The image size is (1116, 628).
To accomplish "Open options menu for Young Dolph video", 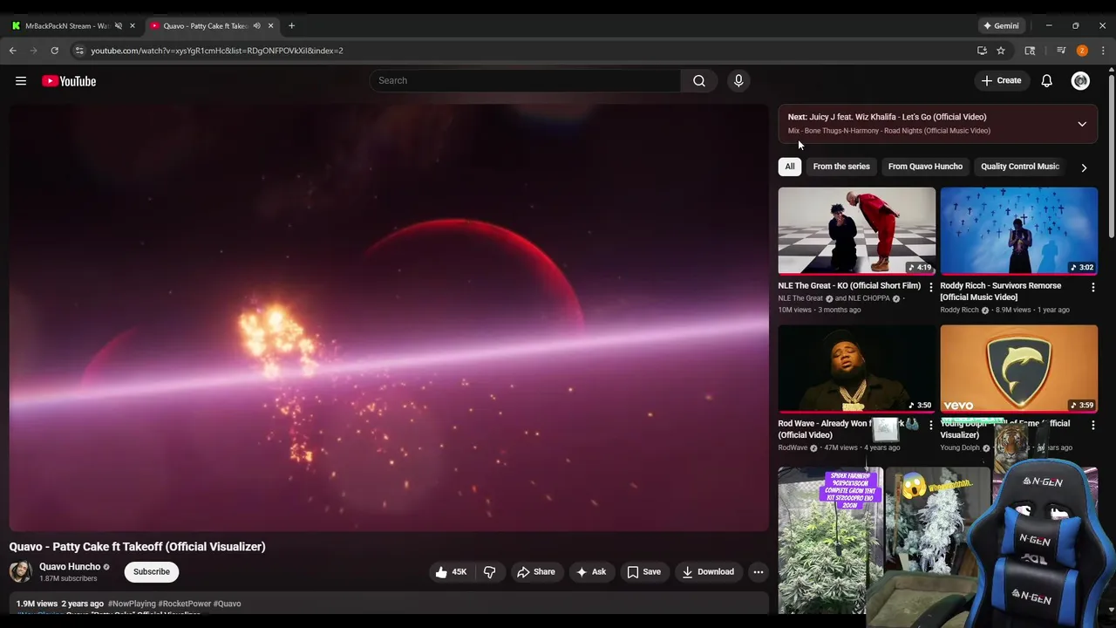I will coord(1092,425).
